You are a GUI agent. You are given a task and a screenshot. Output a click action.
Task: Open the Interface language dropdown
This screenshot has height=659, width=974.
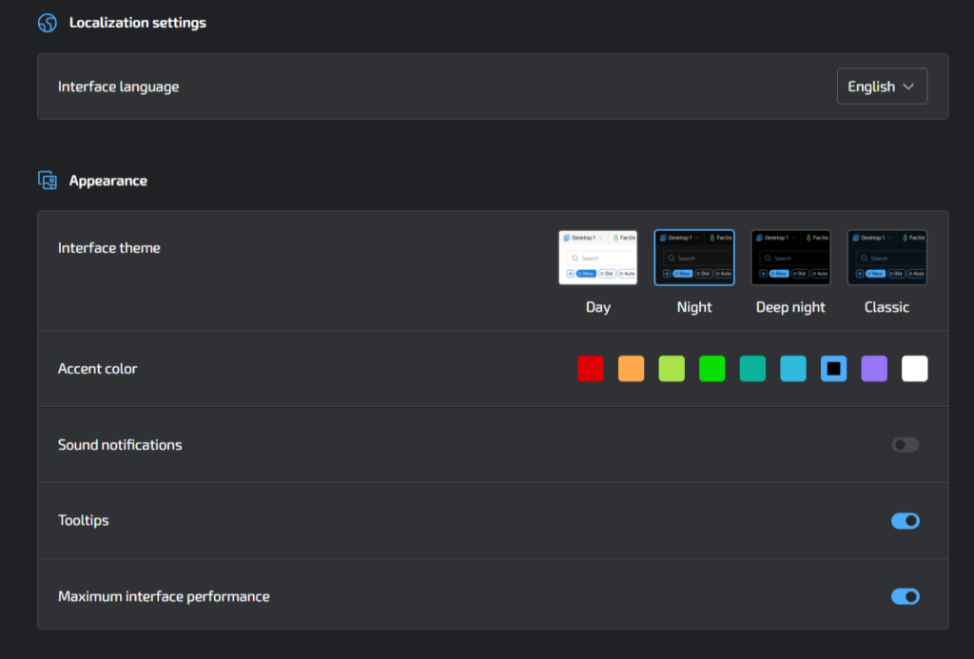(882, 87)
